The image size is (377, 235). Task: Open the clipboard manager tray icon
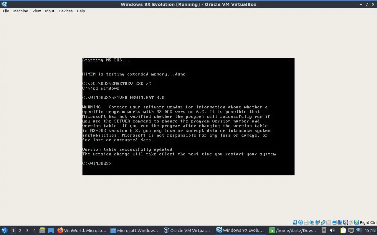[343, 230]
